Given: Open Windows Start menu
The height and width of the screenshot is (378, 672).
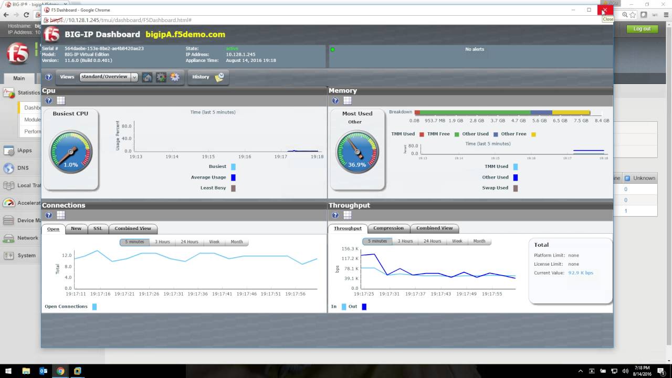Looking at the screenshot, I should [x=8, y=371].
